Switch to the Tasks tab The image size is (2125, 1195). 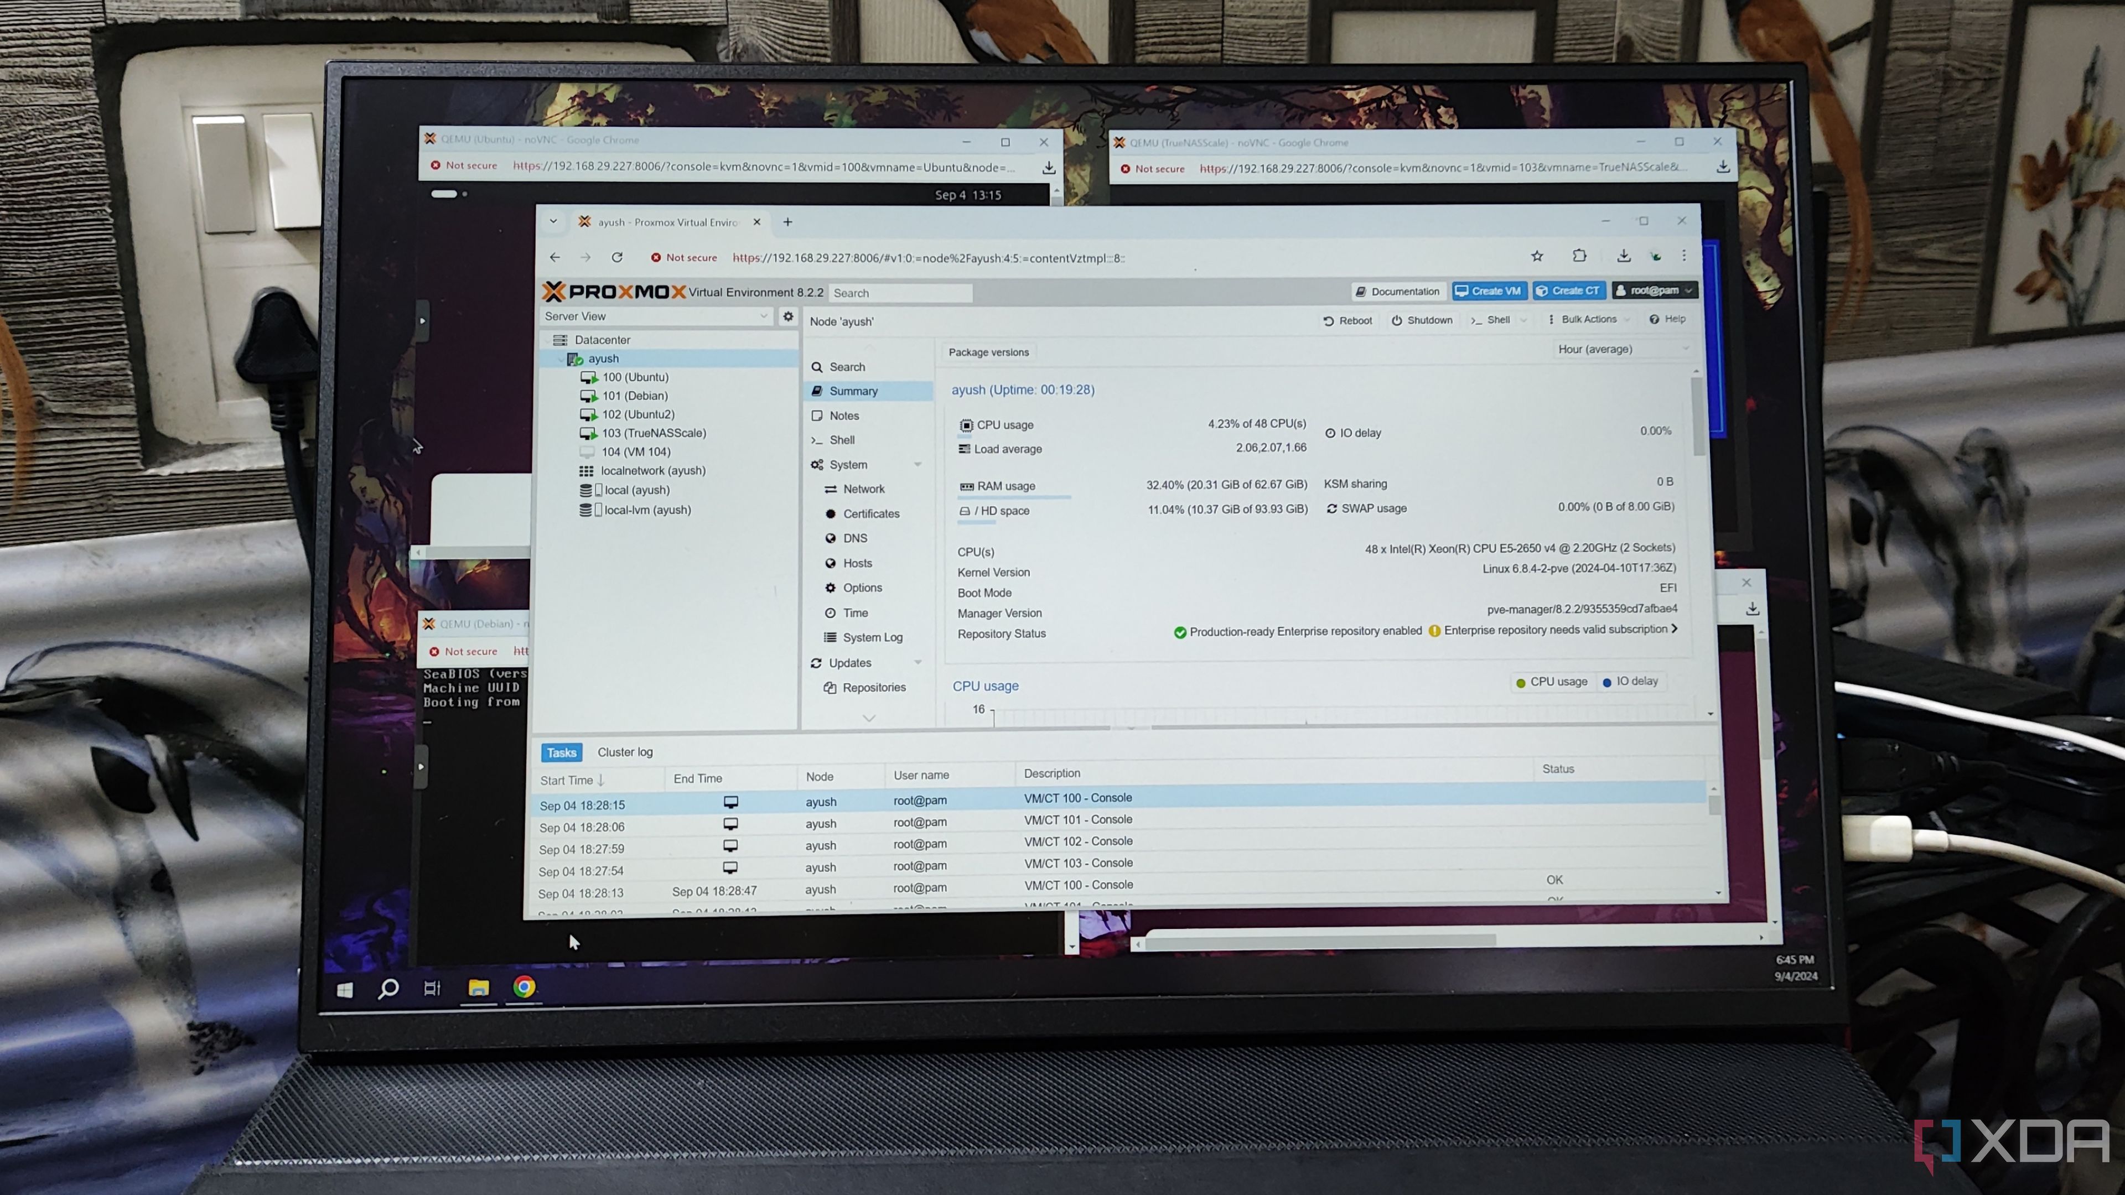(561, 751)
